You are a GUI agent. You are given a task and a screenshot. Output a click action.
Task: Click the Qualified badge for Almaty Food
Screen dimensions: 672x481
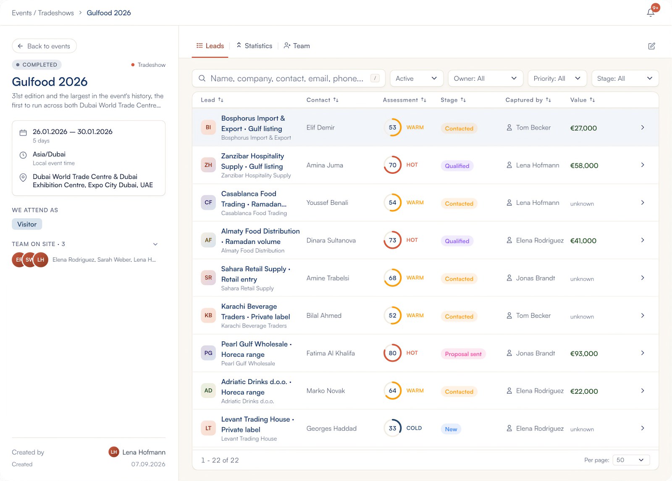pos(457,241)
